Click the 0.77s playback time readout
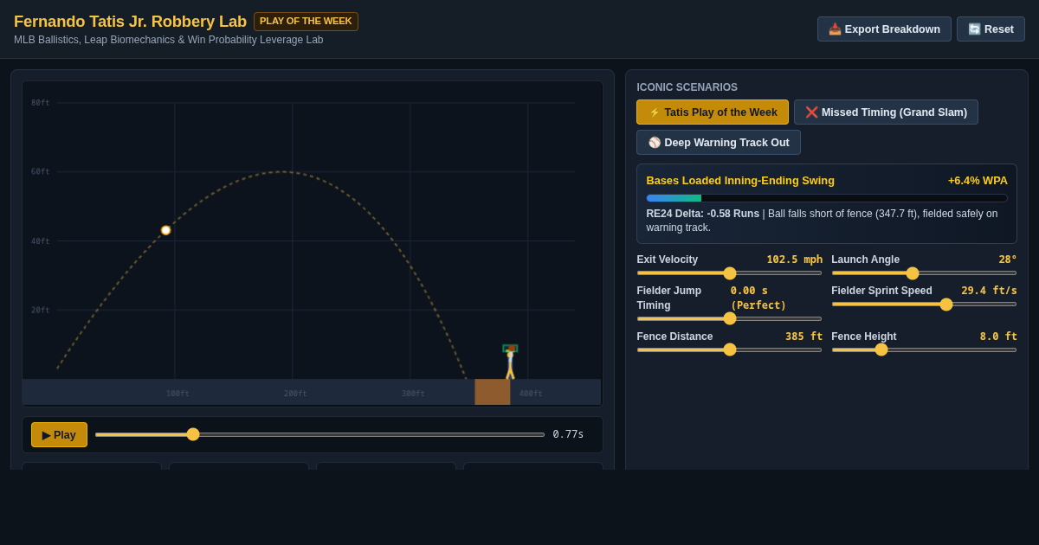 click(568, 434)
